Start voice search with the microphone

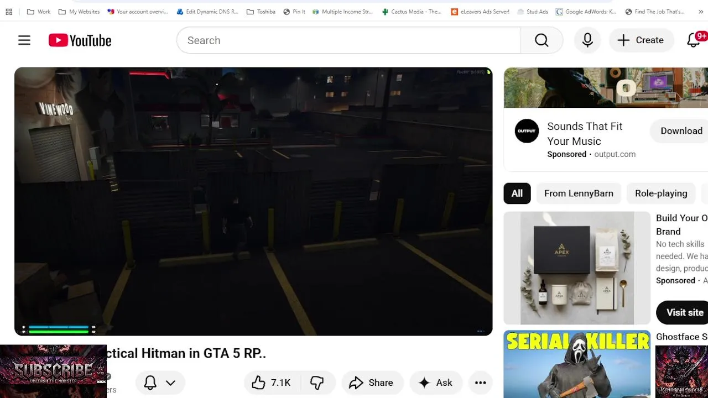pyautogui.click(x=587, y=40)
